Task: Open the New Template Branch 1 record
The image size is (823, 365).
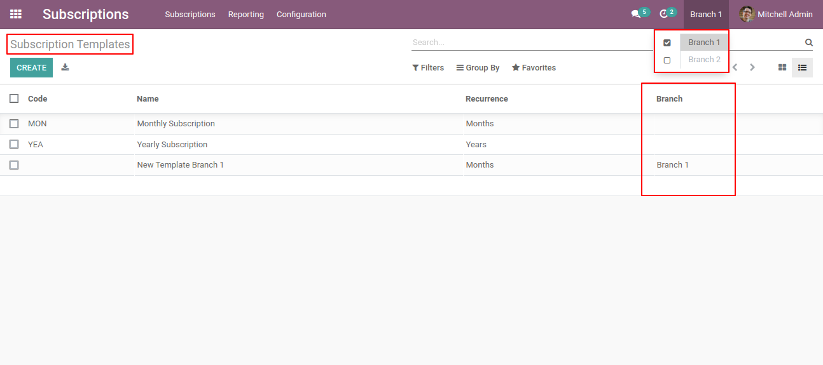Action: tap(181, 165)
